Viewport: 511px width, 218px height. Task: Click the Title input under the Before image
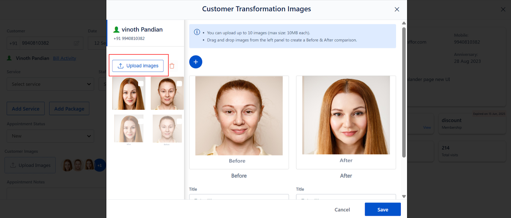tap(239, 197)
